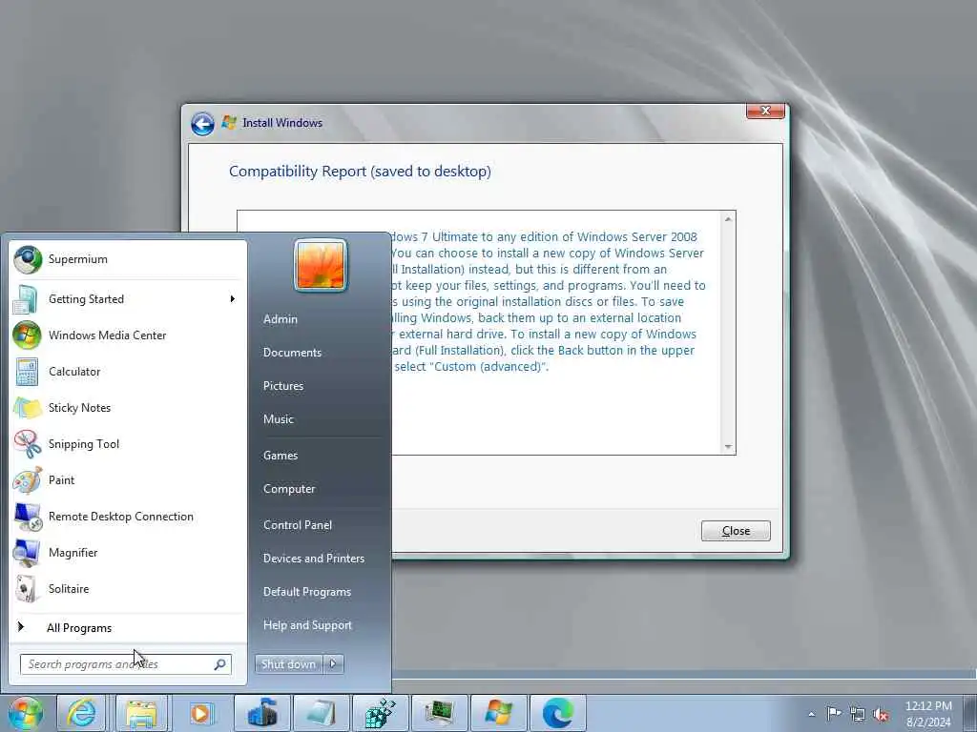The image size is (977, 732).
Task: Click the user account flower picture
Action: click(321, 265)
